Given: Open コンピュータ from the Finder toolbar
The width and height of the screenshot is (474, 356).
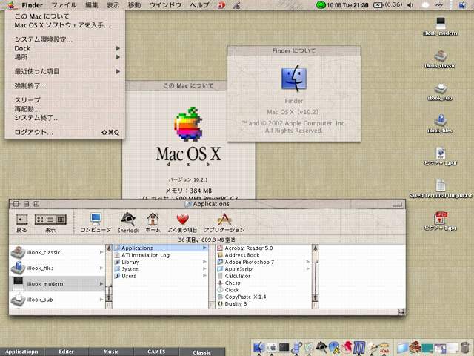Looking at the screenshot, I should point(96,222).
